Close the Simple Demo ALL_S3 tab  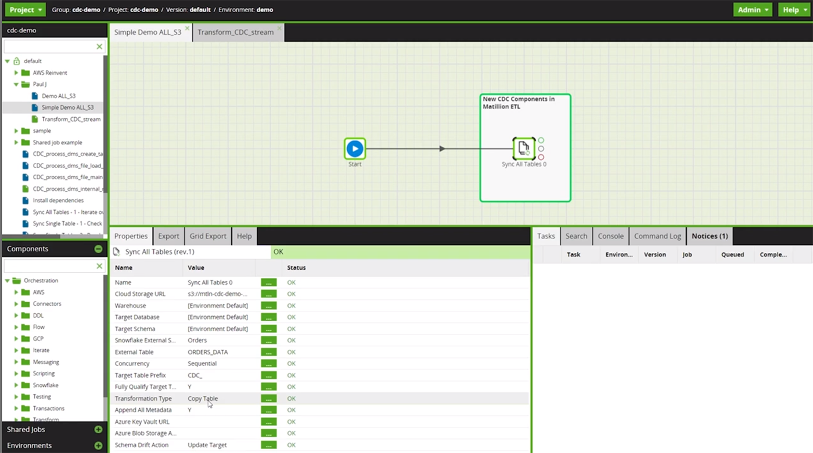(x=187, y=28)
